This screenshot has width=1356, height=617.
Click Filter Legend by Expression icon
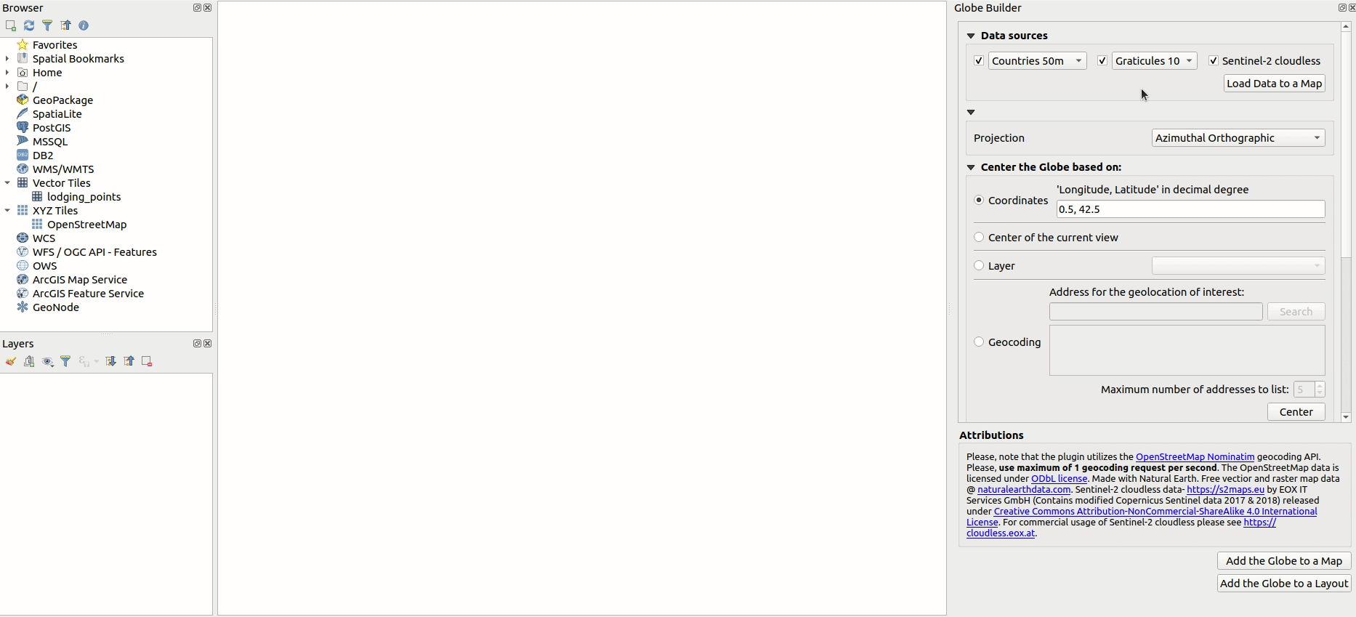pos(84,361)
